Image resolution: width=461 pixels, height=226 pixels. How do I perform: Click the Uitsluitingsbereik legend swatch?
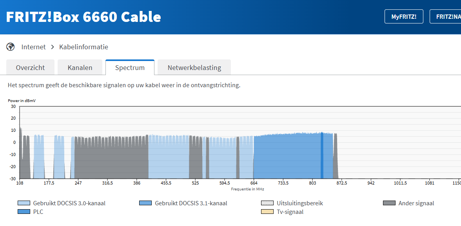click(x=267, y=203)
